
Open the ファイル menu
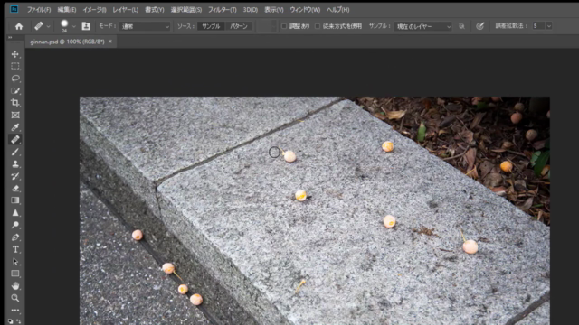click(39, 10)
